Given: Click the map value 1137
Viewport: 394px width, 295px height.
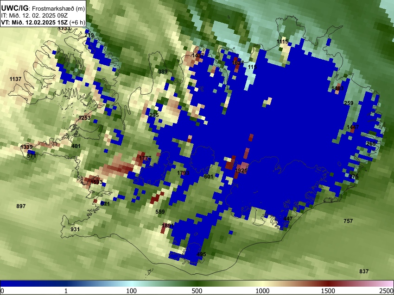Looking at the screenshot, I should (15, 79).
